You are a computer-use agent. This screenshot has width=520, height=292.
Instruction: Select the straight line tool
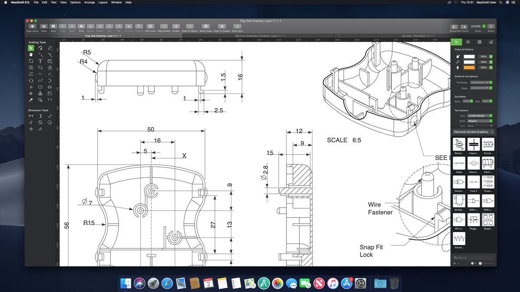[x=40, y=55]
